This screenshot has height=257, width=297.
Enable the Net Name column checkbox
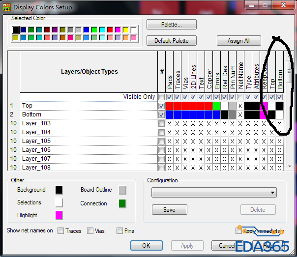(x=240, y=97)
